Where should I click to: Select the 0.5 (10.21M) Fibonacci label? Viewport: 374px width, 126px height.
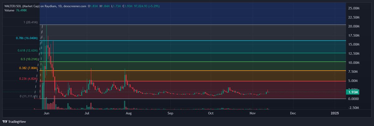(29, 59)
